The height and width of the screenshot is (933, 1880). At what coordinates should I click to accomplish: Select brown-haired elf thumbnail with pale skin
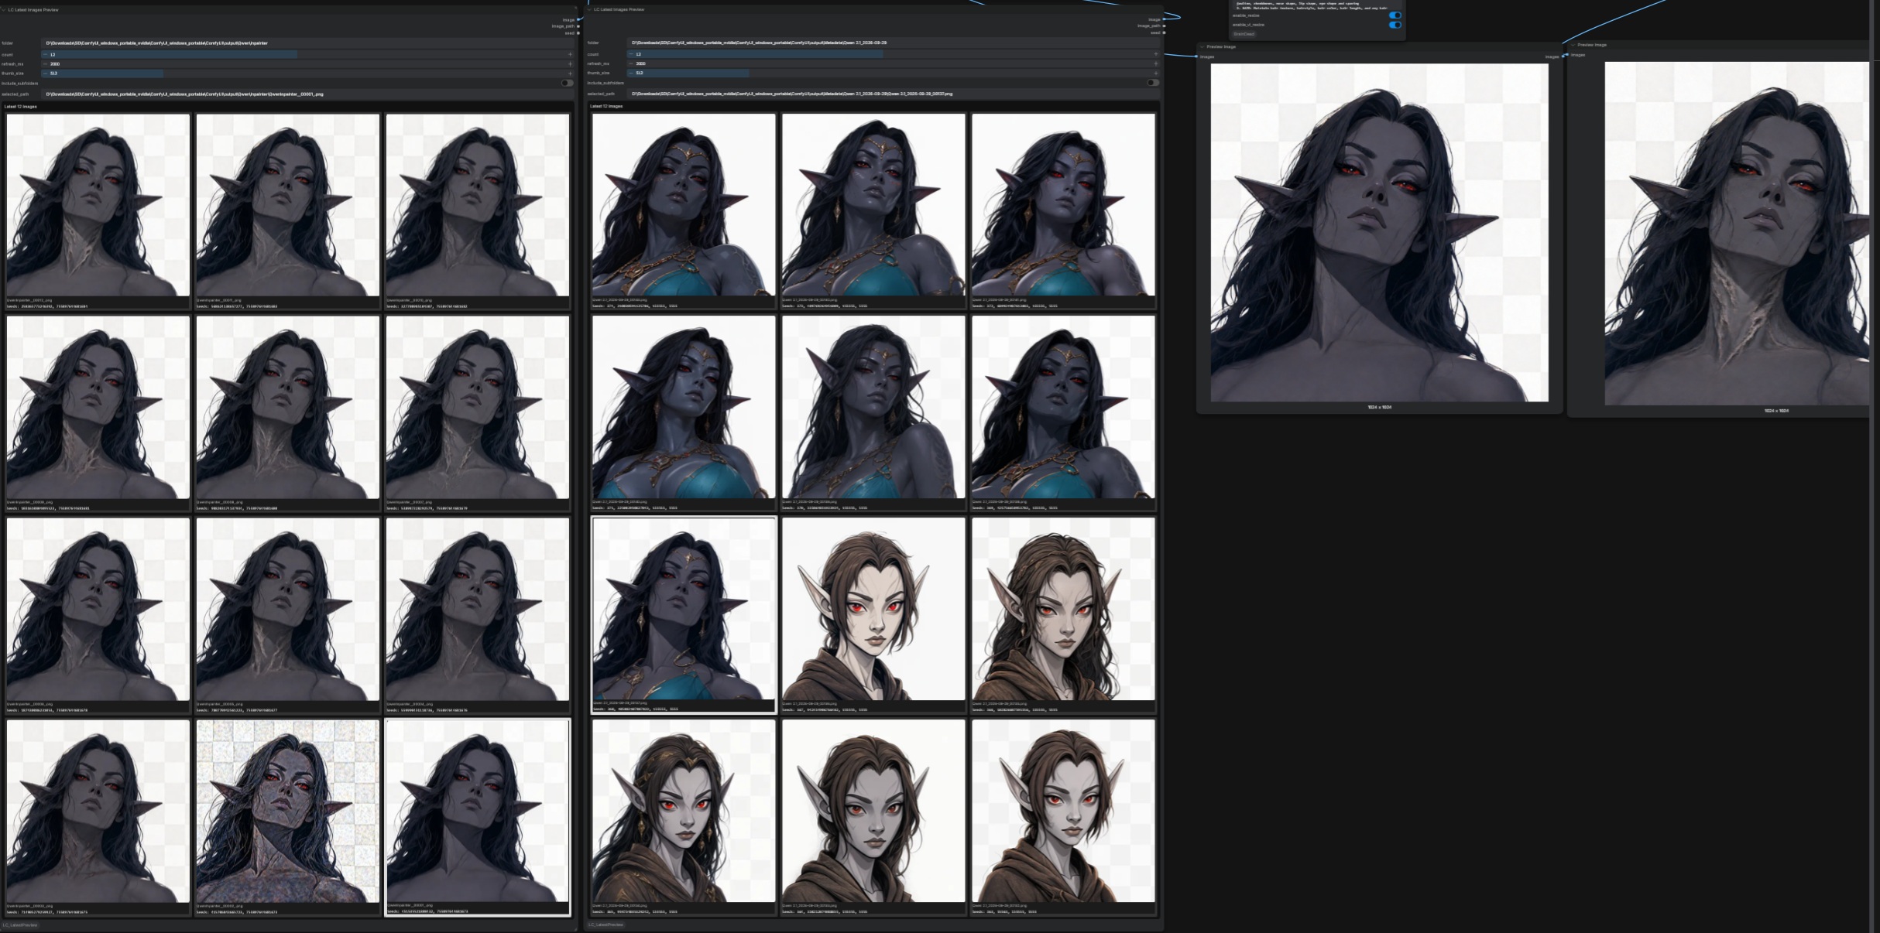pos(873,609)
